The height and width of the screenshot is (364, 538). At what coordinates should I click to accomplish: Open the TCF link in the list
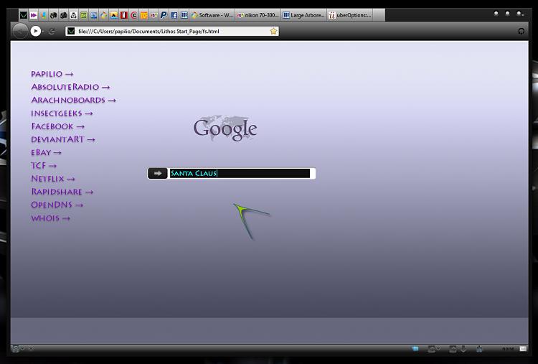(44, 166)
